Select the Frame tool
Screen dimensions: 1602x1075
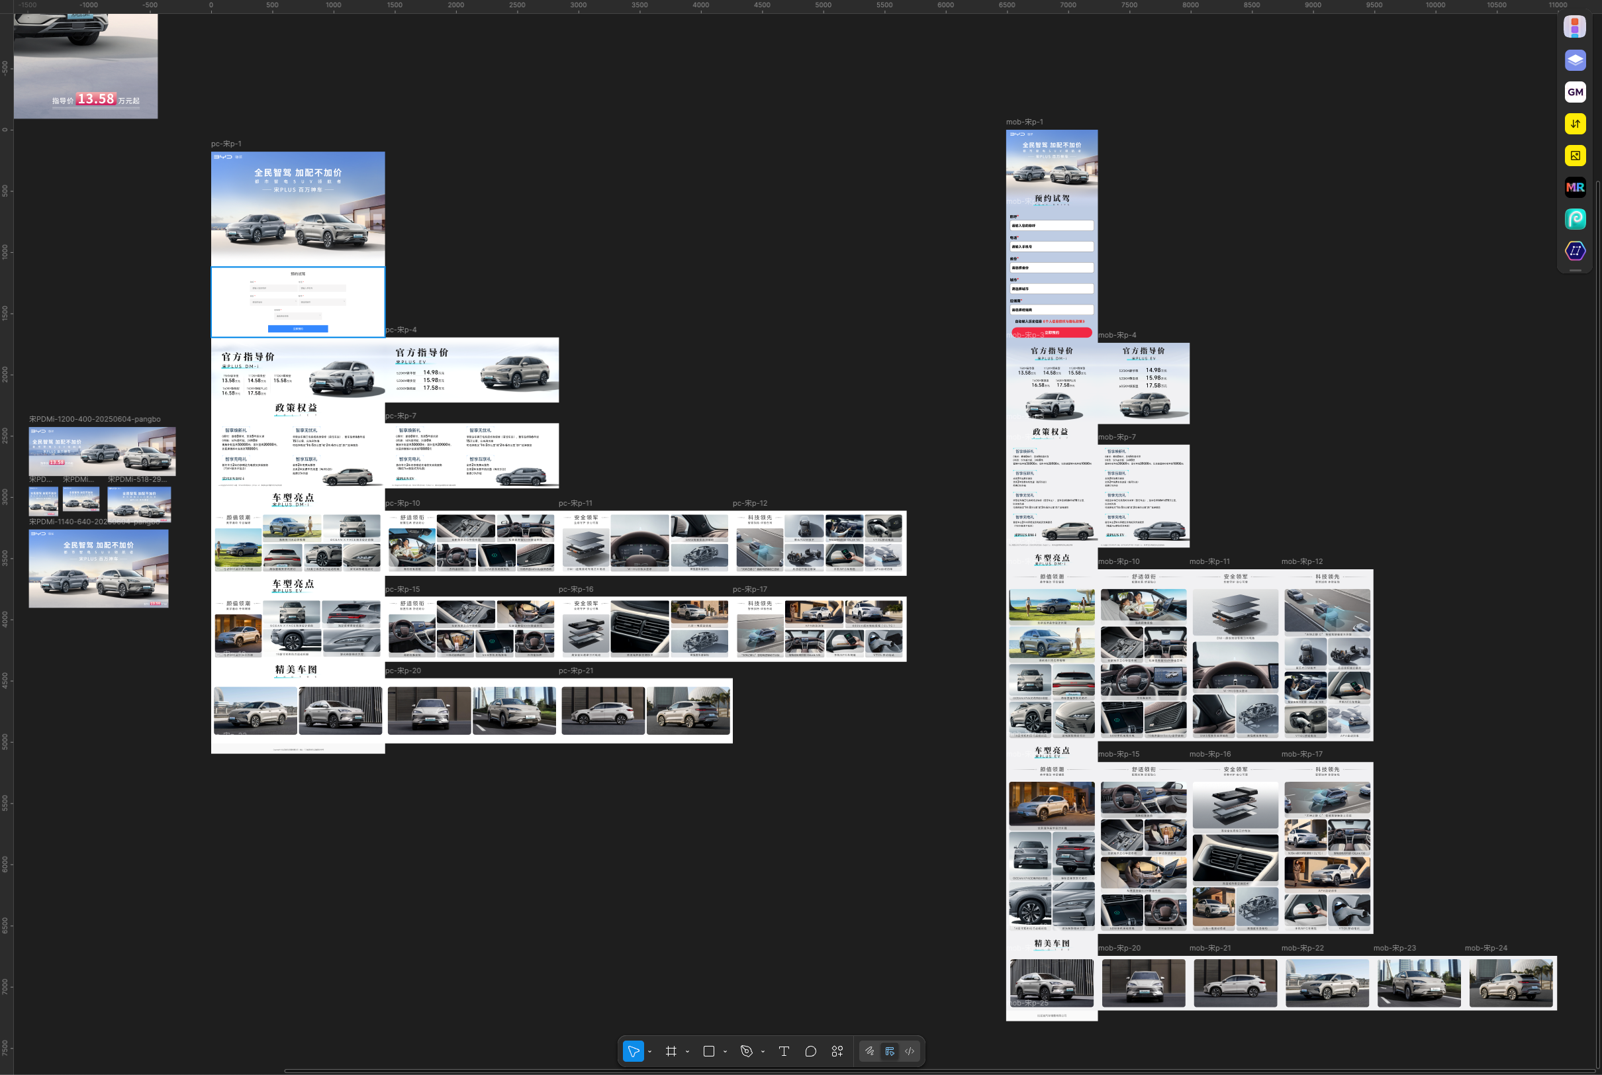pos(671,1051)
